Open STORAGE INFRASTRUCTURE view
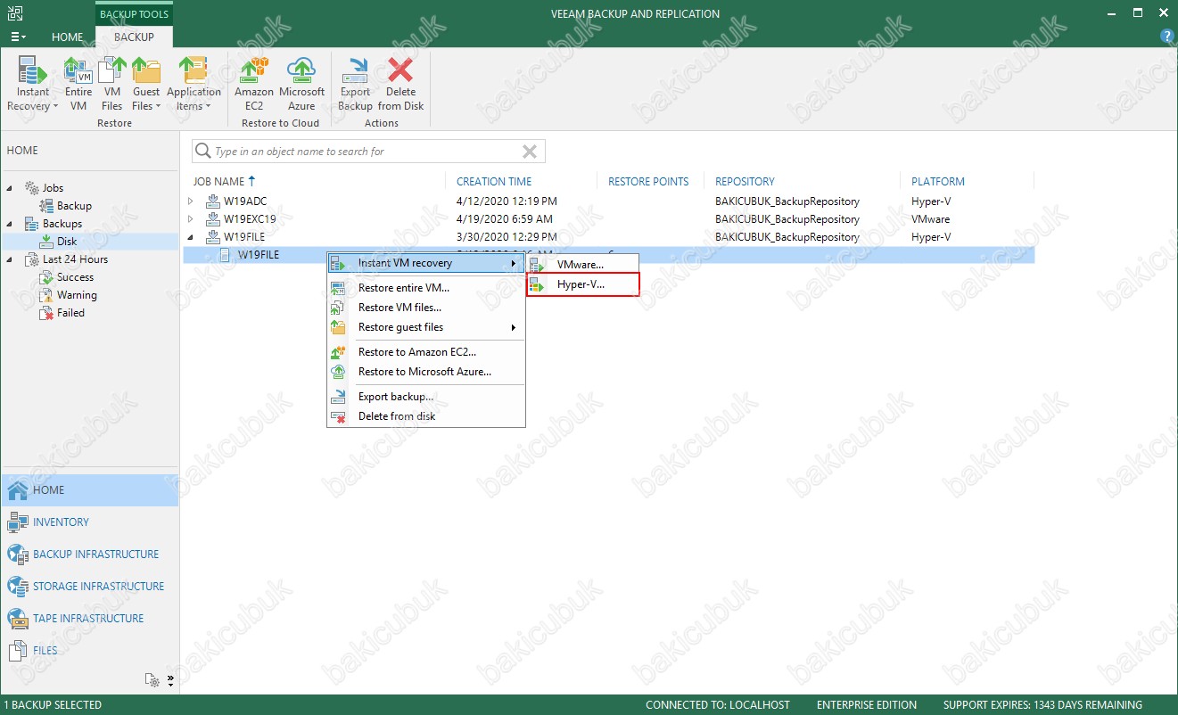The height and width of the screenshot is (715, 1178). tap(90, 587)
